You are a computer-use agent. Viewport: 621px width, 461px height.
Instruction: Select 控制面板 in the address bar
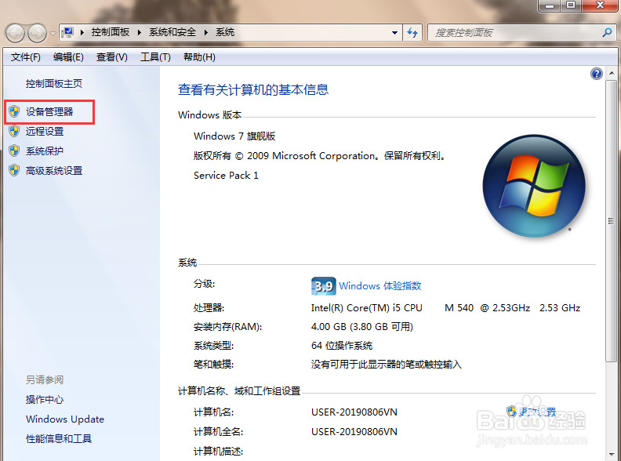(111, 32)
